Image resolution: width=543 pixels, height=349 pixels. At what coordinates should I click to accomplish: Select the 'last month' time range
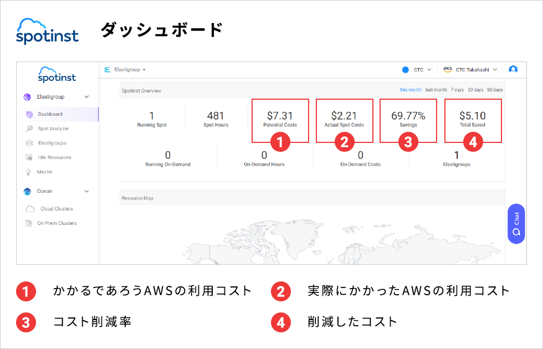tap(436, 90)
